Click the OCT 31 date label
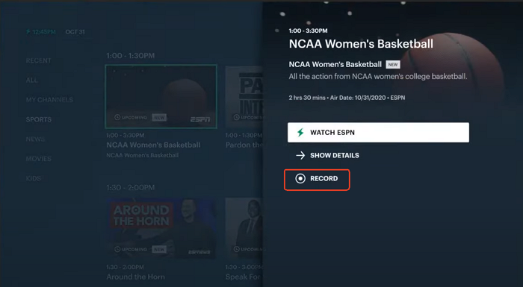Viewport: 523px width, 287px height. coord(75,32)
